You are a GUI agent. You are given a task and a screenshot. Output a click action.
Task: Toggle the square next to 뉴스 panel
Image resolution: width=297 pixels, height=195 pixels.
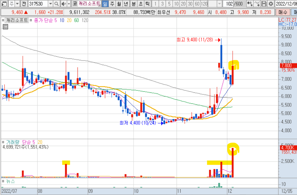3,181
